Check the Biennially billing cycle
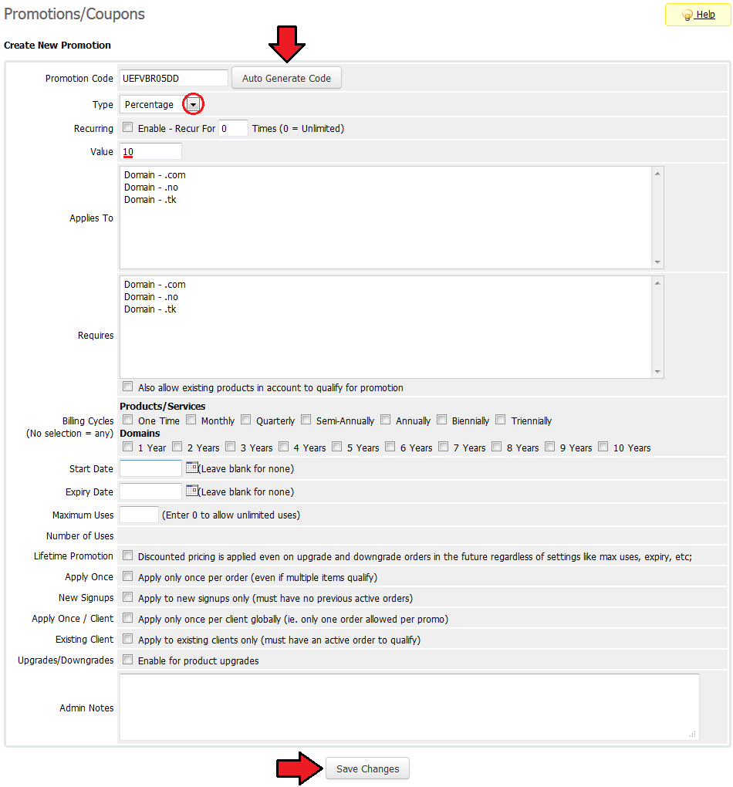Screen dimensions: 733x787 click(x=441, y=420)
